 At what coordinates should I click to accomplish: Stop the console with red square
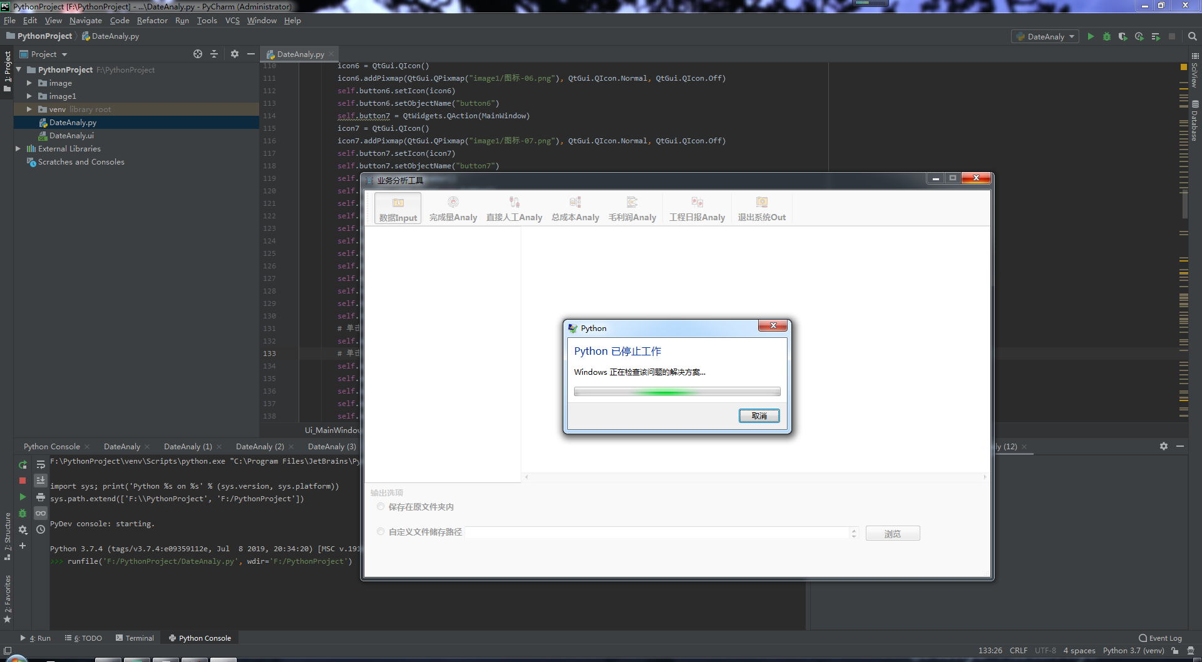coord(23,481)
